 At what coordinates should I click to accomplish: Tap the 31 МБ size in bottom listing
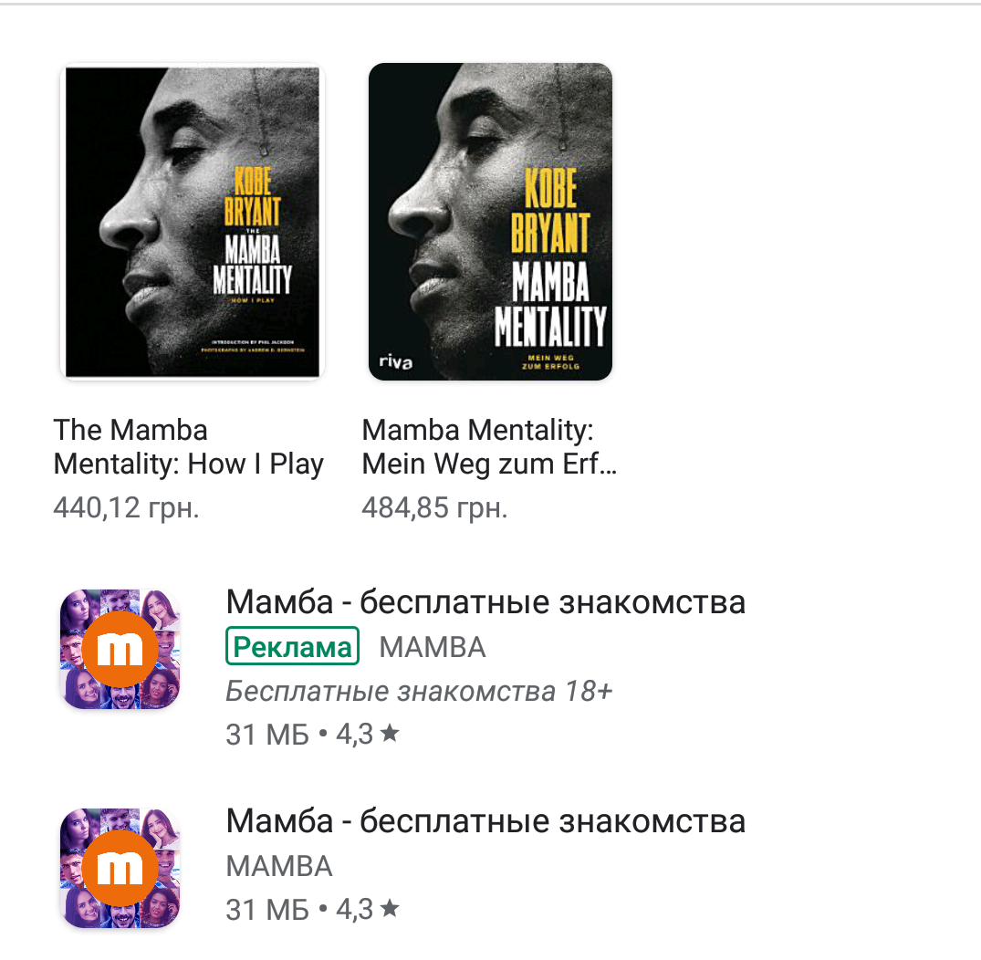[x=267, y=909]
